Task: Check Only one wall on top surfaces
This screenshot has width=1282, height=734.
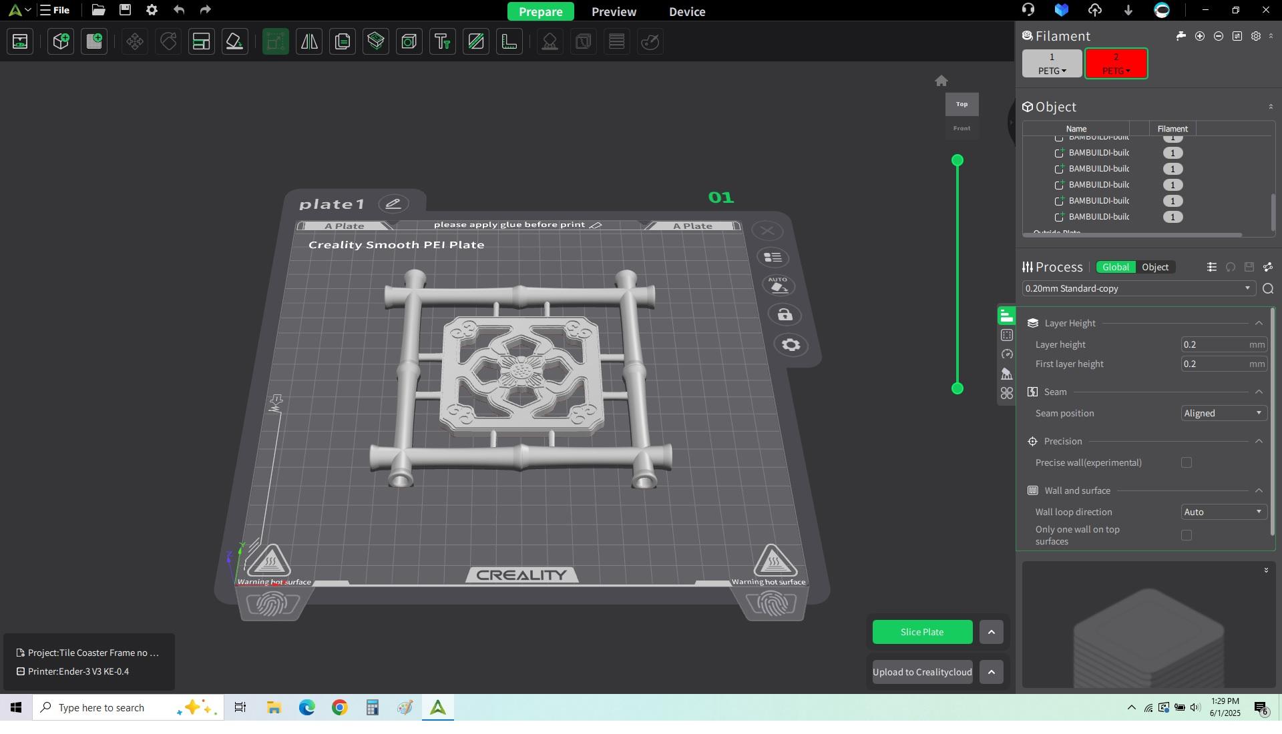Action: 1186,535
